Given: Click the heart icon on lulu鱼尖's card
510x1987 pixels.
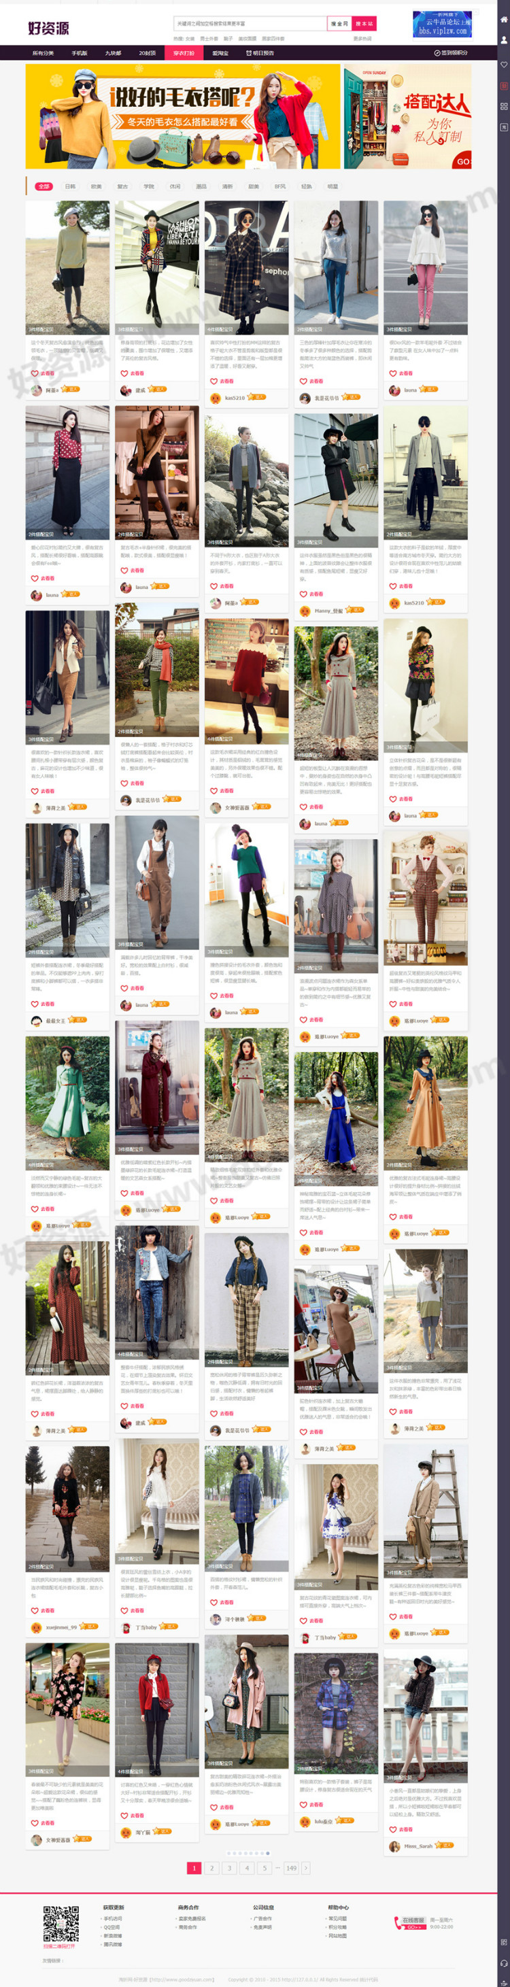Looking at the screenshot, I should (303, 1805).
